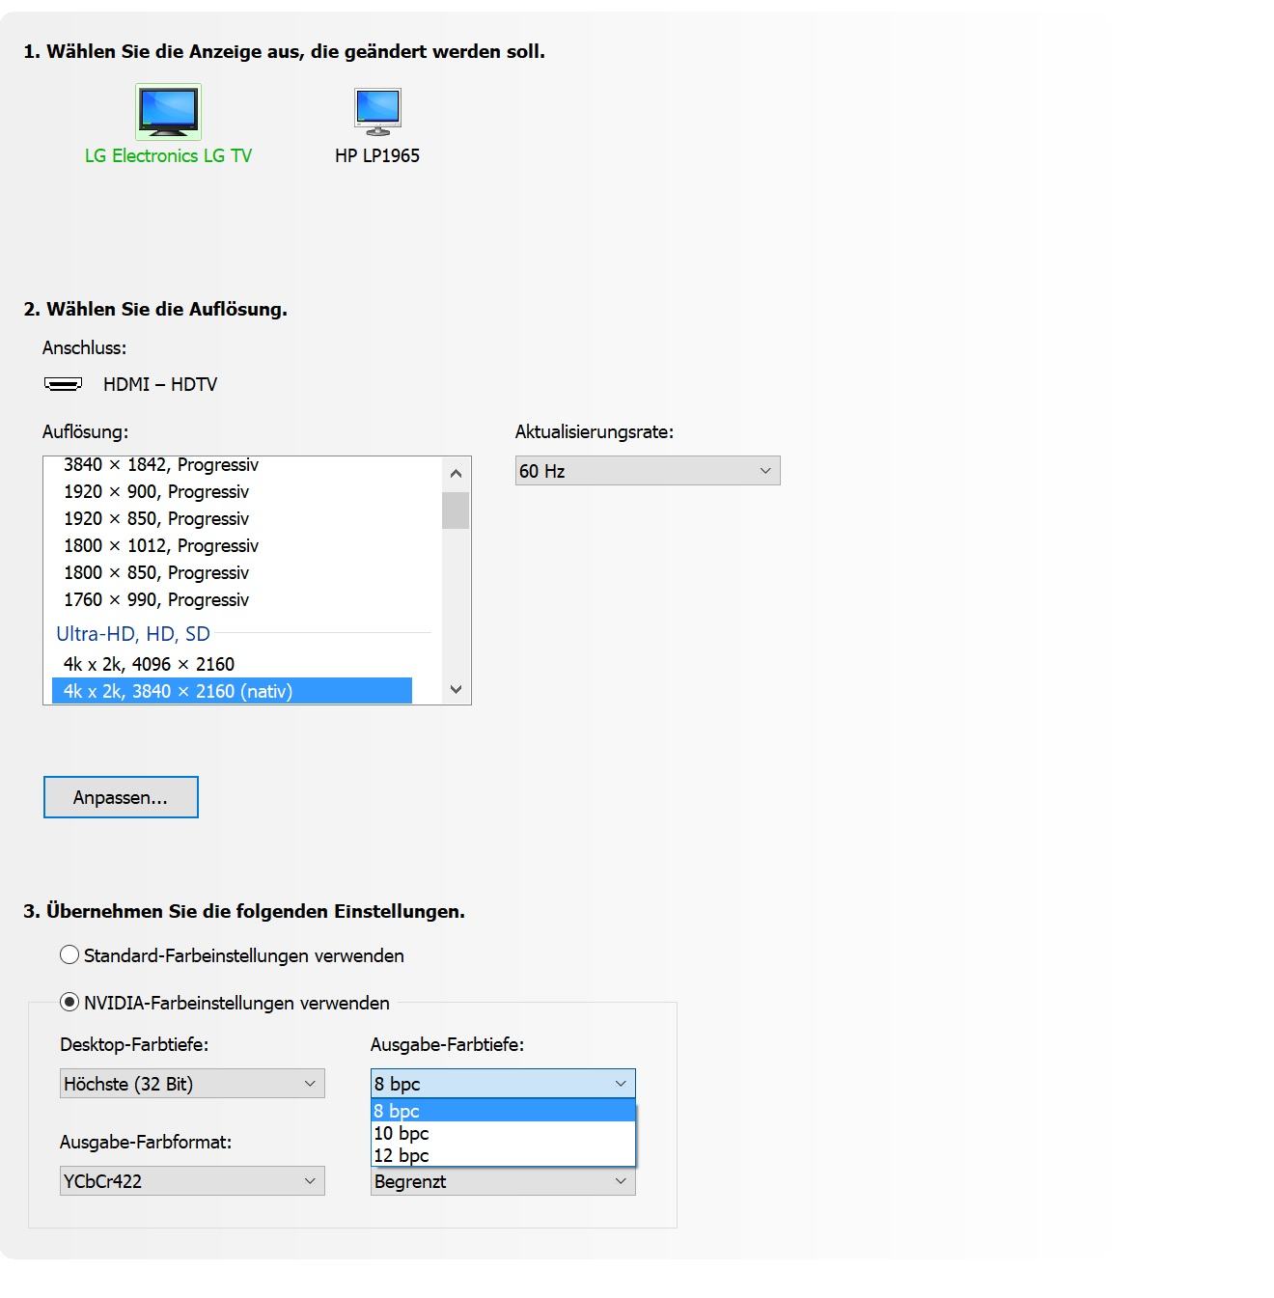Image resolution: width=1274 pixels, height=1298 pixels.
Task: Pick 8 bpc from the dropdown list
Action: pyautogui.click(x=503, y=1111)
